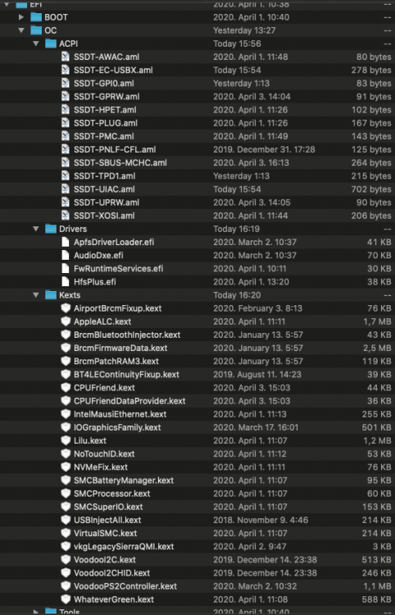Click the NVMeFix.kext icon
This screenshot has width=395, height=615.
coord(66,467)
